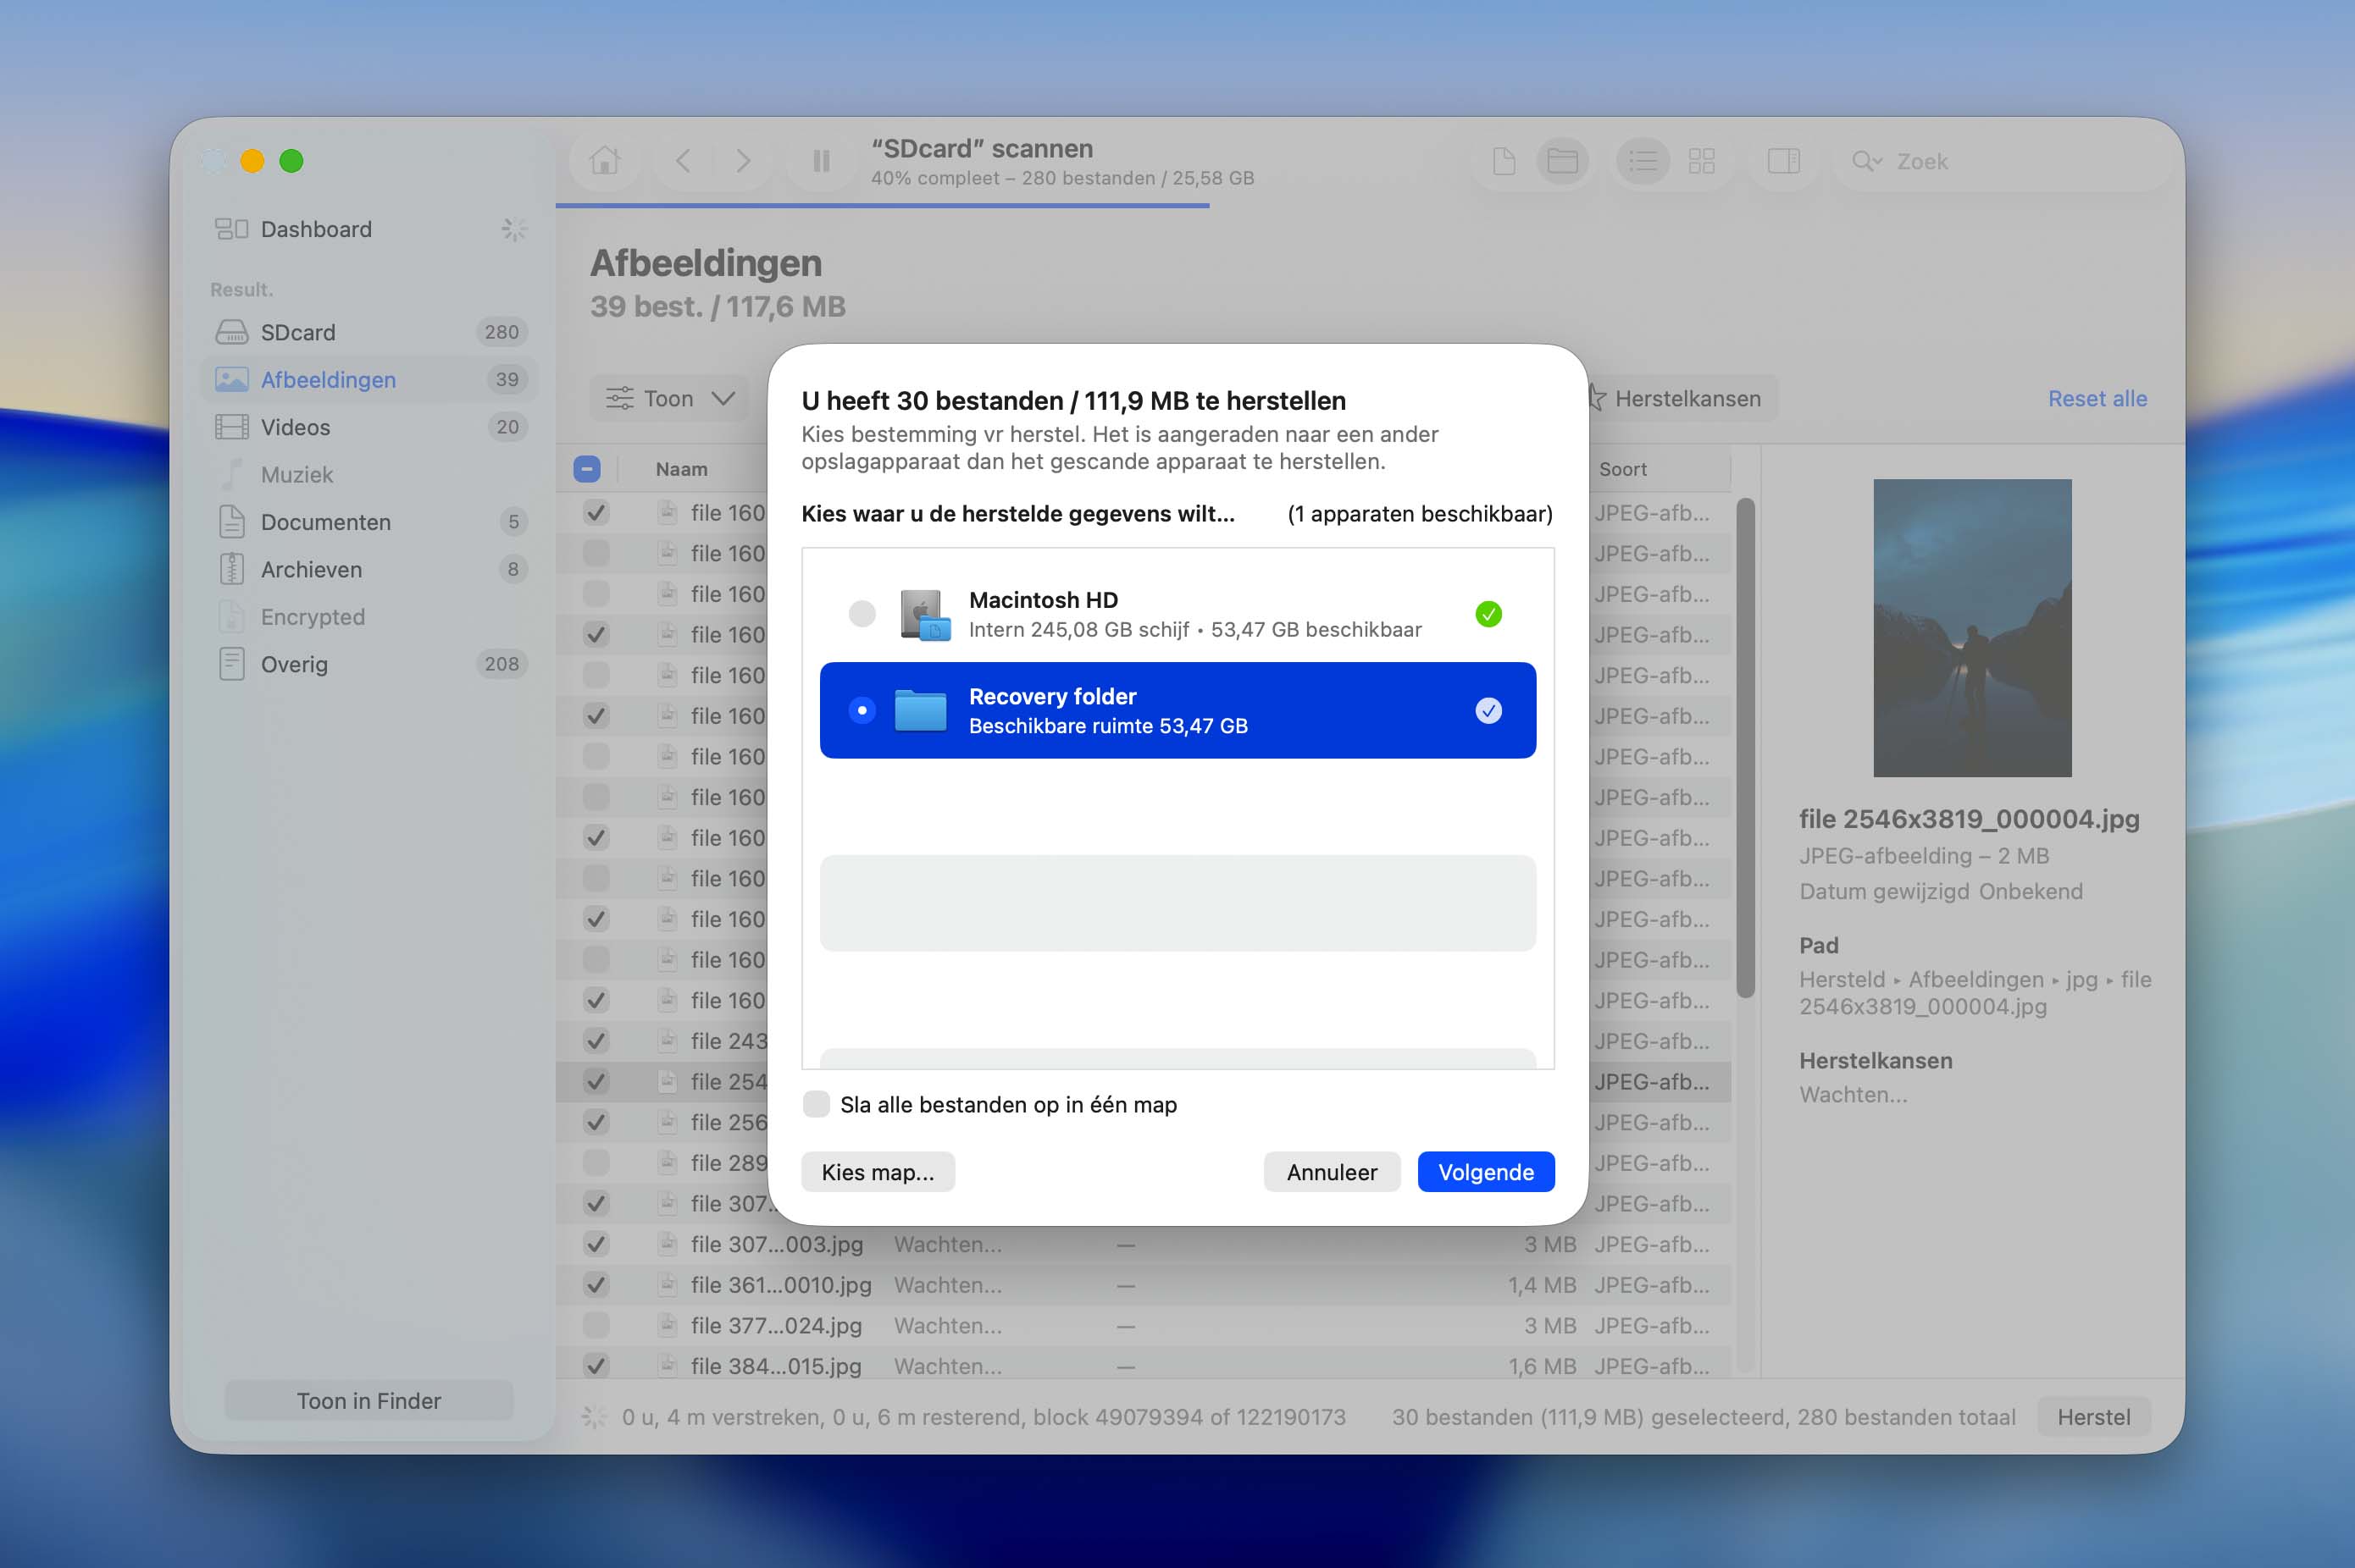The width and height of the screenshot is (2355, 1568).
Task: Pause the SDcard scan
Action: tap(820, 160)
